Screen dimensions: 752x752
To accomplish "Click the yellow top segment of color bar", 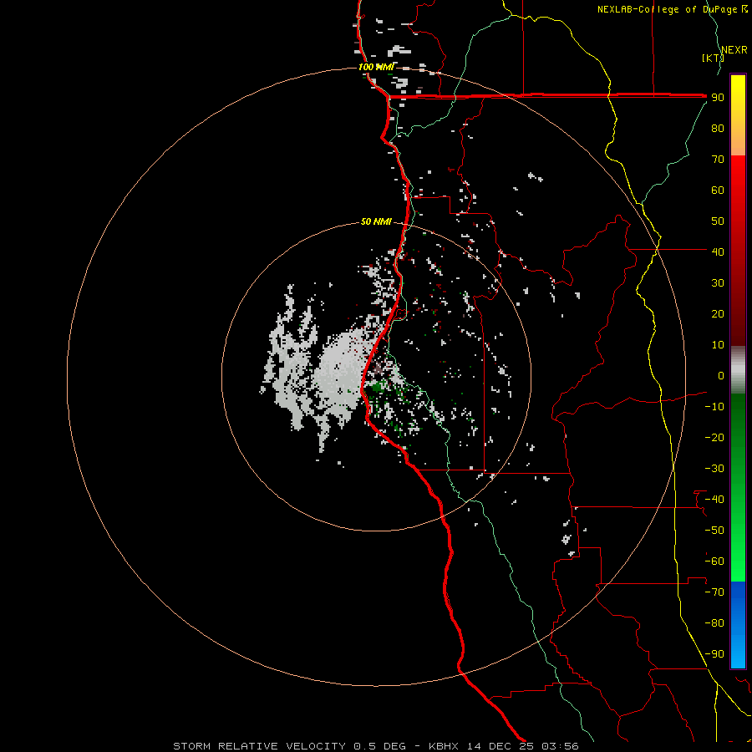I will click(738, 115).
